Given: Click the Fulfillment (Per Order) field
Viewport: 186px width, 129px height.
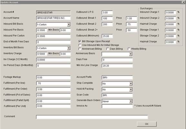Looking at the screenshot, I should click(x=53, y=89).
